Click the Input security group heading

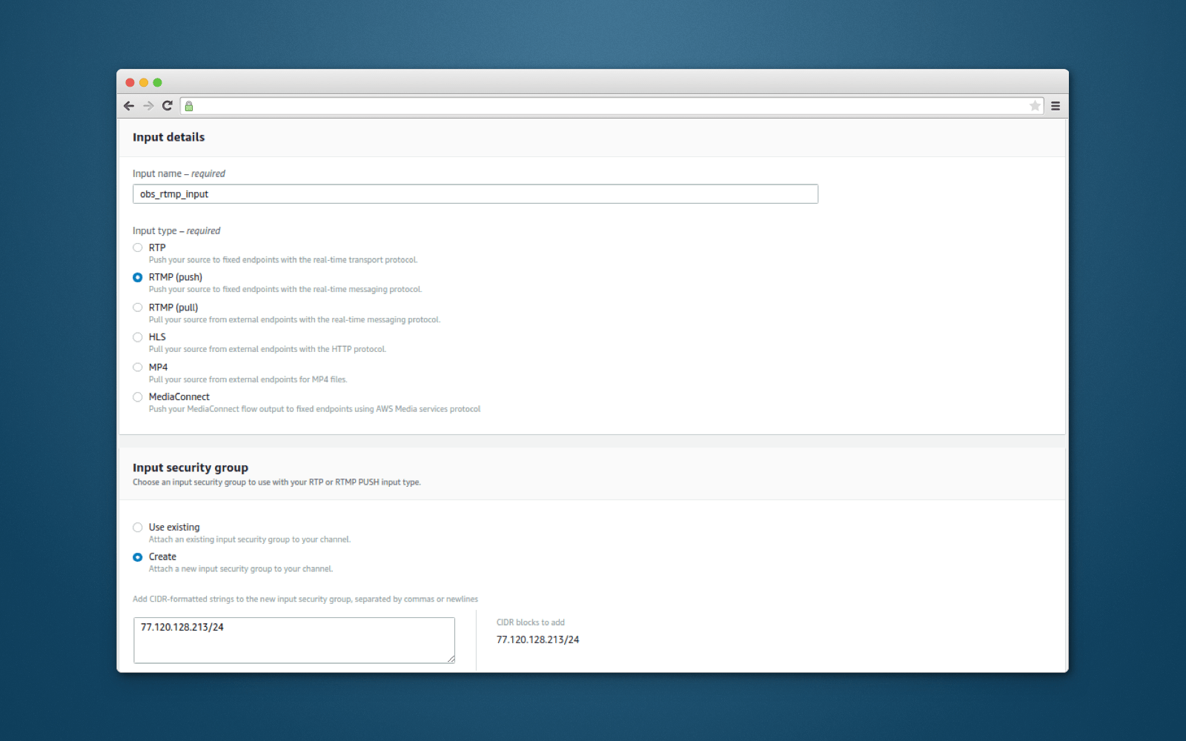pos(191,468)
